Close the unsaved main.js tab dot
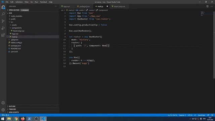This screenshot has height=121, width=215. tap(107, 6)
